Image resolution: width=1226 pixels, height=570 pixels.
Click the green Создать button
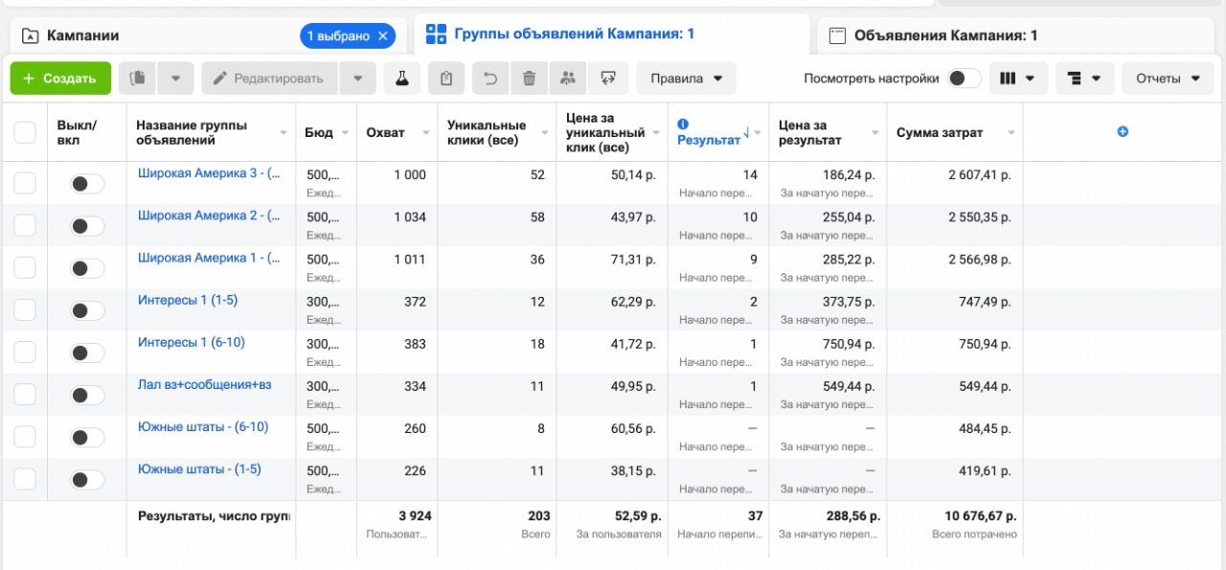(60, 79)
